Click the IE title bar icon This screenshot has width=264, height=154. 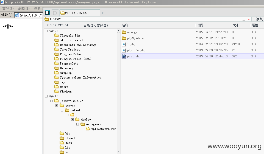coord(2,2)
